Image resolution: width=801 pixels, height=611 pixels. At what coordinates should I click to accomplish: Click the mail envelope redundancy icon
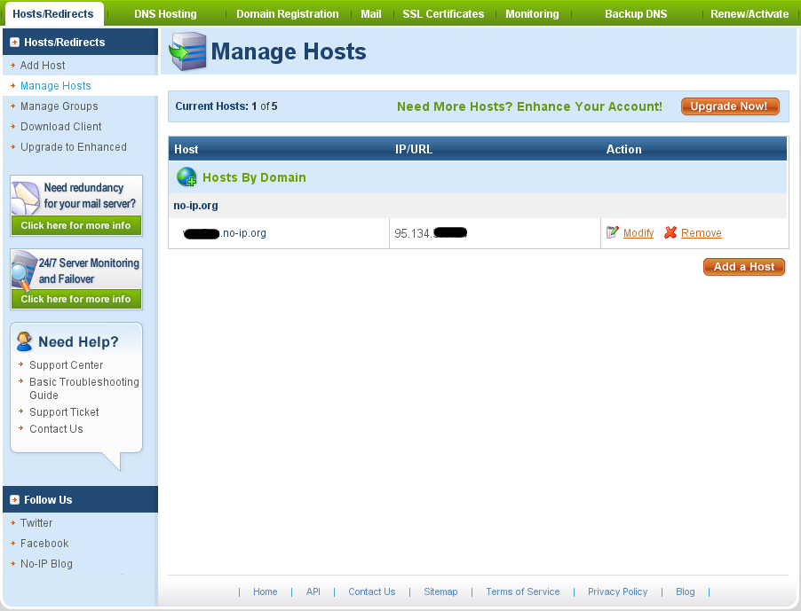tap(26, 198)
